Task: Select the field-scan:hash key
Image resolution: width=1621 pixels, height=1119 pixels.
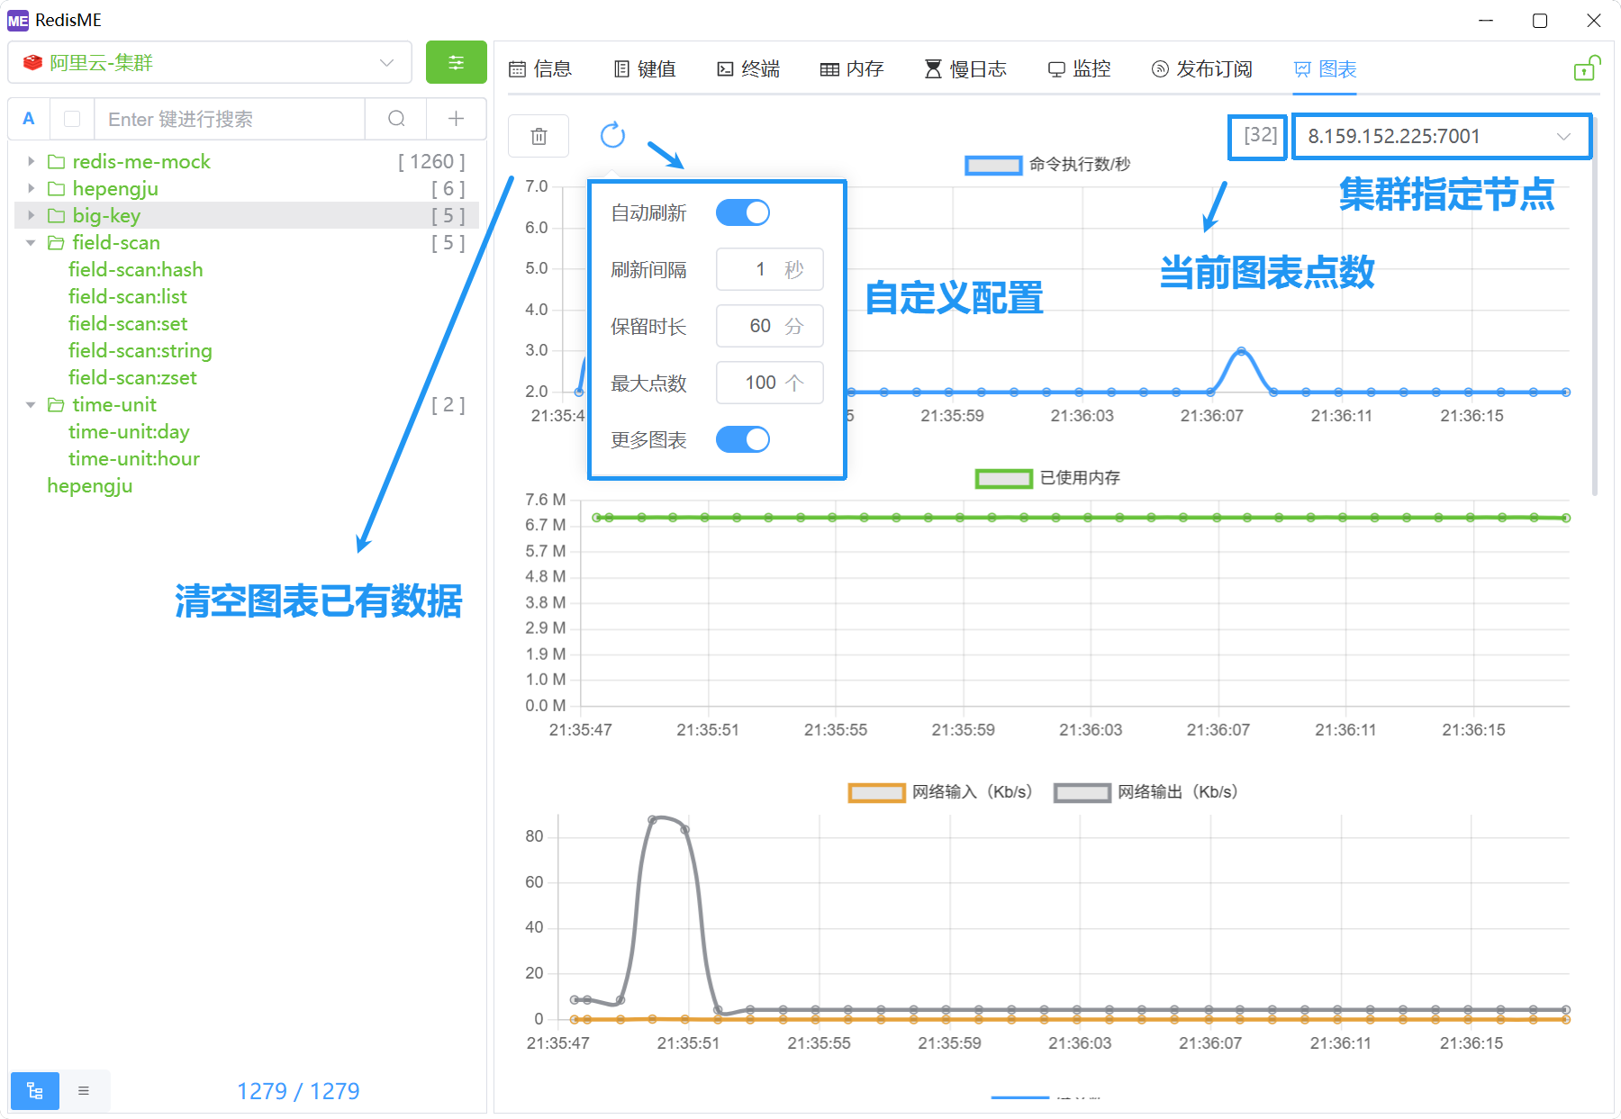Action: (136, 269)
